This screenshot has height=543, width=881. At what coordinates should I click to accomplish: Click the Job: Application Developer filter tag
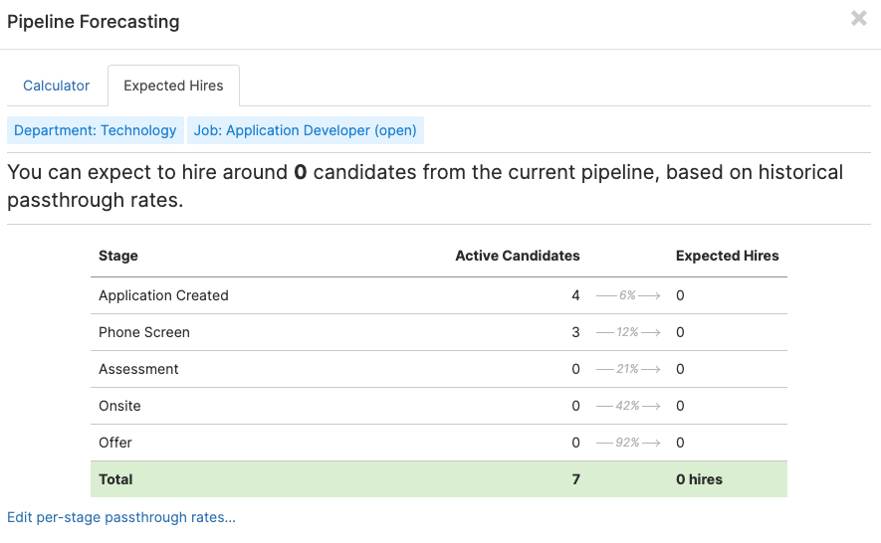[305, 130]
